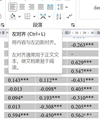The width and height of the screenshot is (100, 120).
Task: Select cell 0.594***
Action: click(x=20, y=115)
